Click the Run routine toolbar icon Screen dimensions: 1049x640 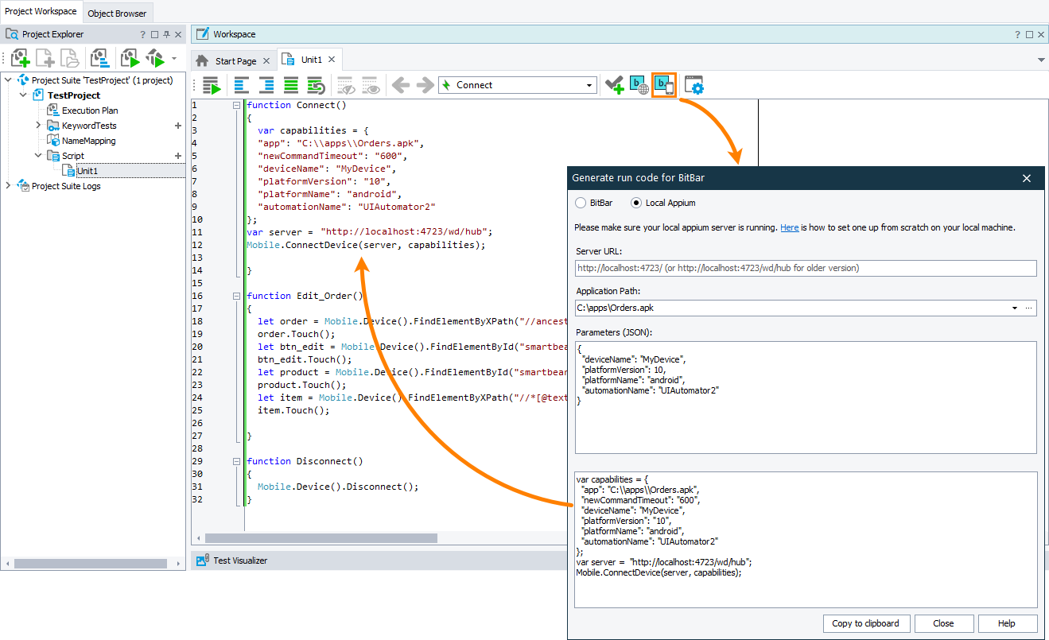(211, 85)
